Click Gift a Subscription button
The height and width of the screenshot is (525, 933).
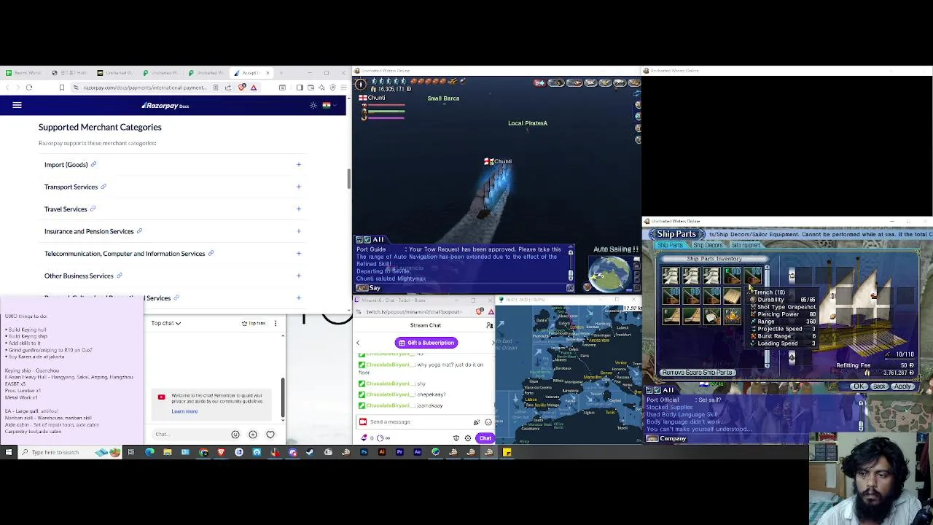(426, 343)
